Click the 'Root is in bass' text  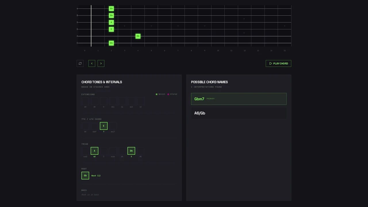tap(90, 195)
